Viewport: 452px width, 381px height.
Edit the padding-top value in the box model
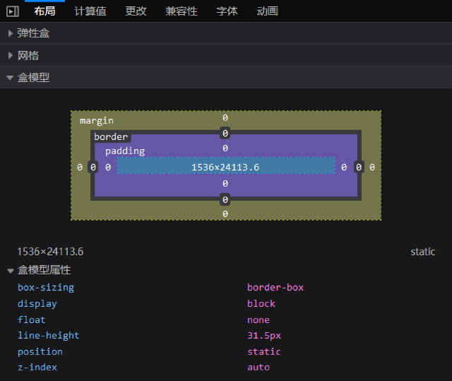(225, 148)
